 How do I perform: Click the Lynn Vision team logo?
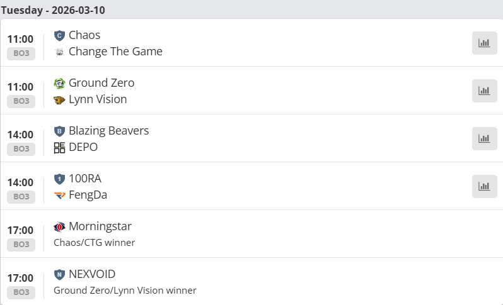pyautogui.click(x=60, y=99)
